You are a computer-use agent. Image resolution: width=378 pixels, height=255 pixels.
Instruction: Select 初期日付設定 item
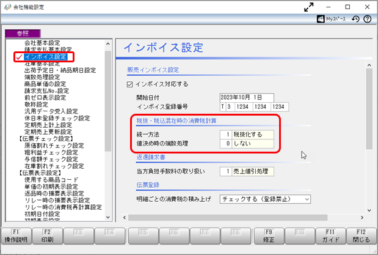tap(42, 214)
